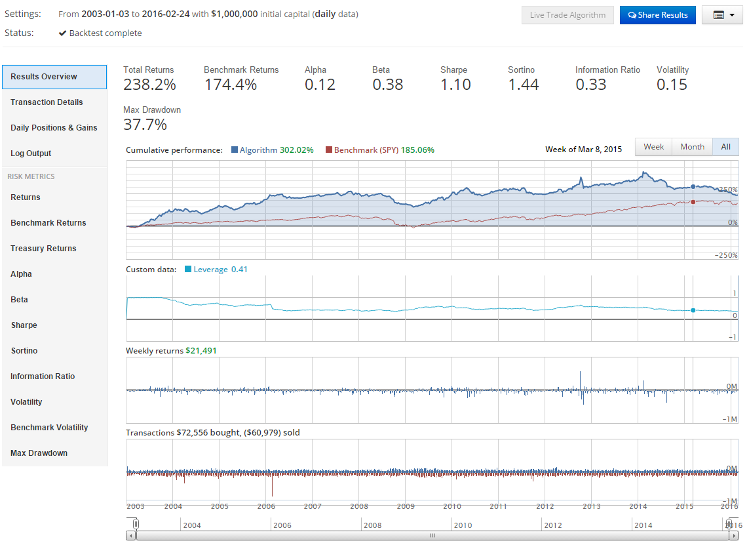This screenshot has height=547, width=749.
Task: Switch chart to Month view
Action: point(692,147)
